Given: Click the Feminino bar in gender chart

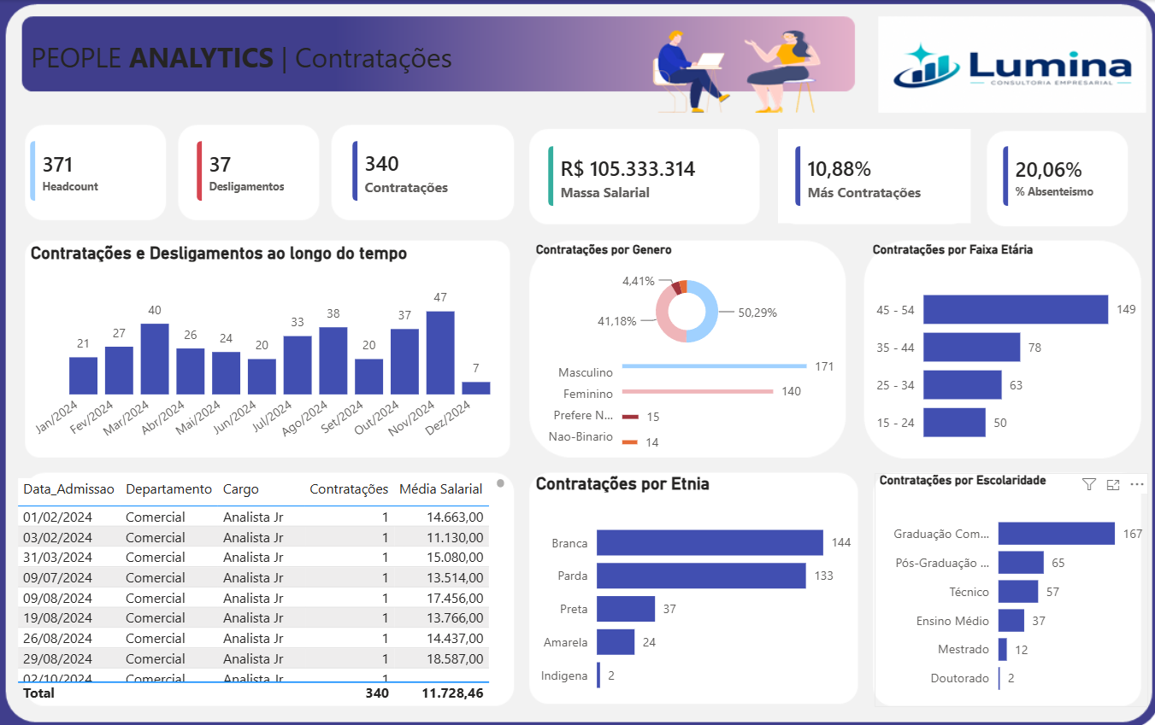Looking at the screenshot, I should (x=698, y=391).
